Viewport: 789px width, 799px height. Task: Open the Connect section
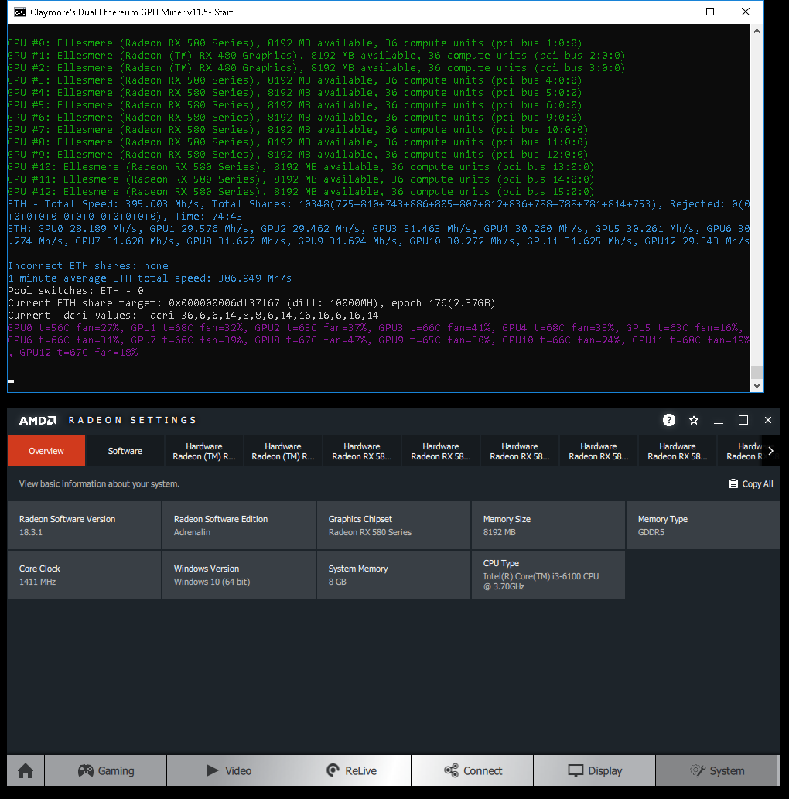click(x=473, y=770)
